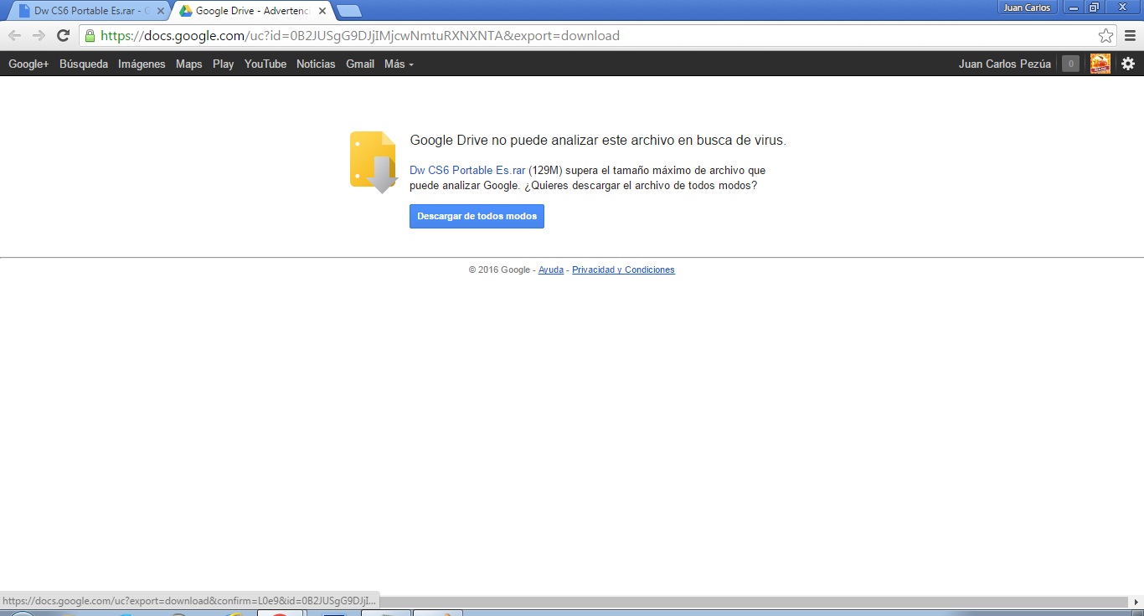Open the notifications counter showing 0
The height and width of the screenshot is (616, 1144).
[1070, 64]
